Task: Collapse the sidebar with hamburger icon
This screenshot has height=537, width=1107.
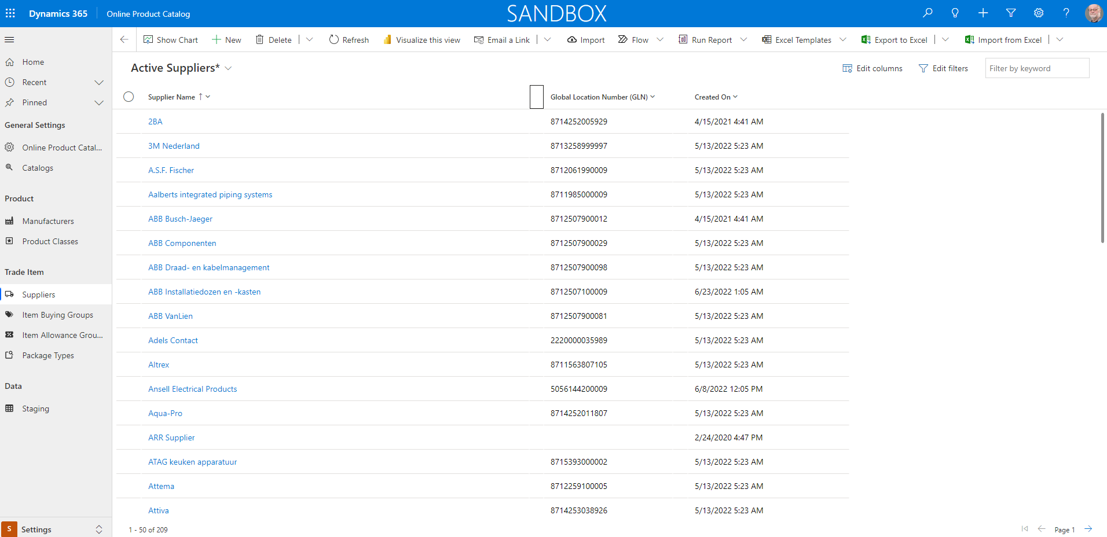Action: [x=9, y=40]
